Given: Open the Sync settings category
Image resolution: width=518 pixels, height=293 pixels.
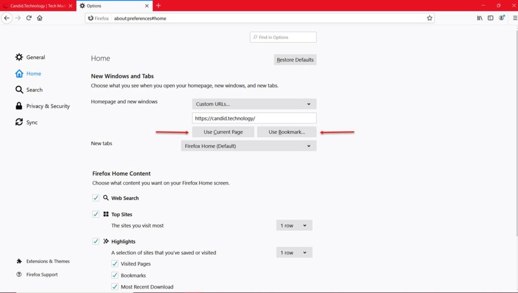Looking at the screenshot, I should (x=26, y=122).
